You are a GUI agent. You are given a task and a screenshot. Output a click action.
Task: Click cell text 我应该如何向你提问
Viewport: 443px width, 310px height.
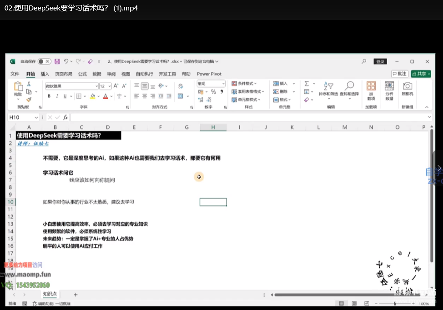92,180
